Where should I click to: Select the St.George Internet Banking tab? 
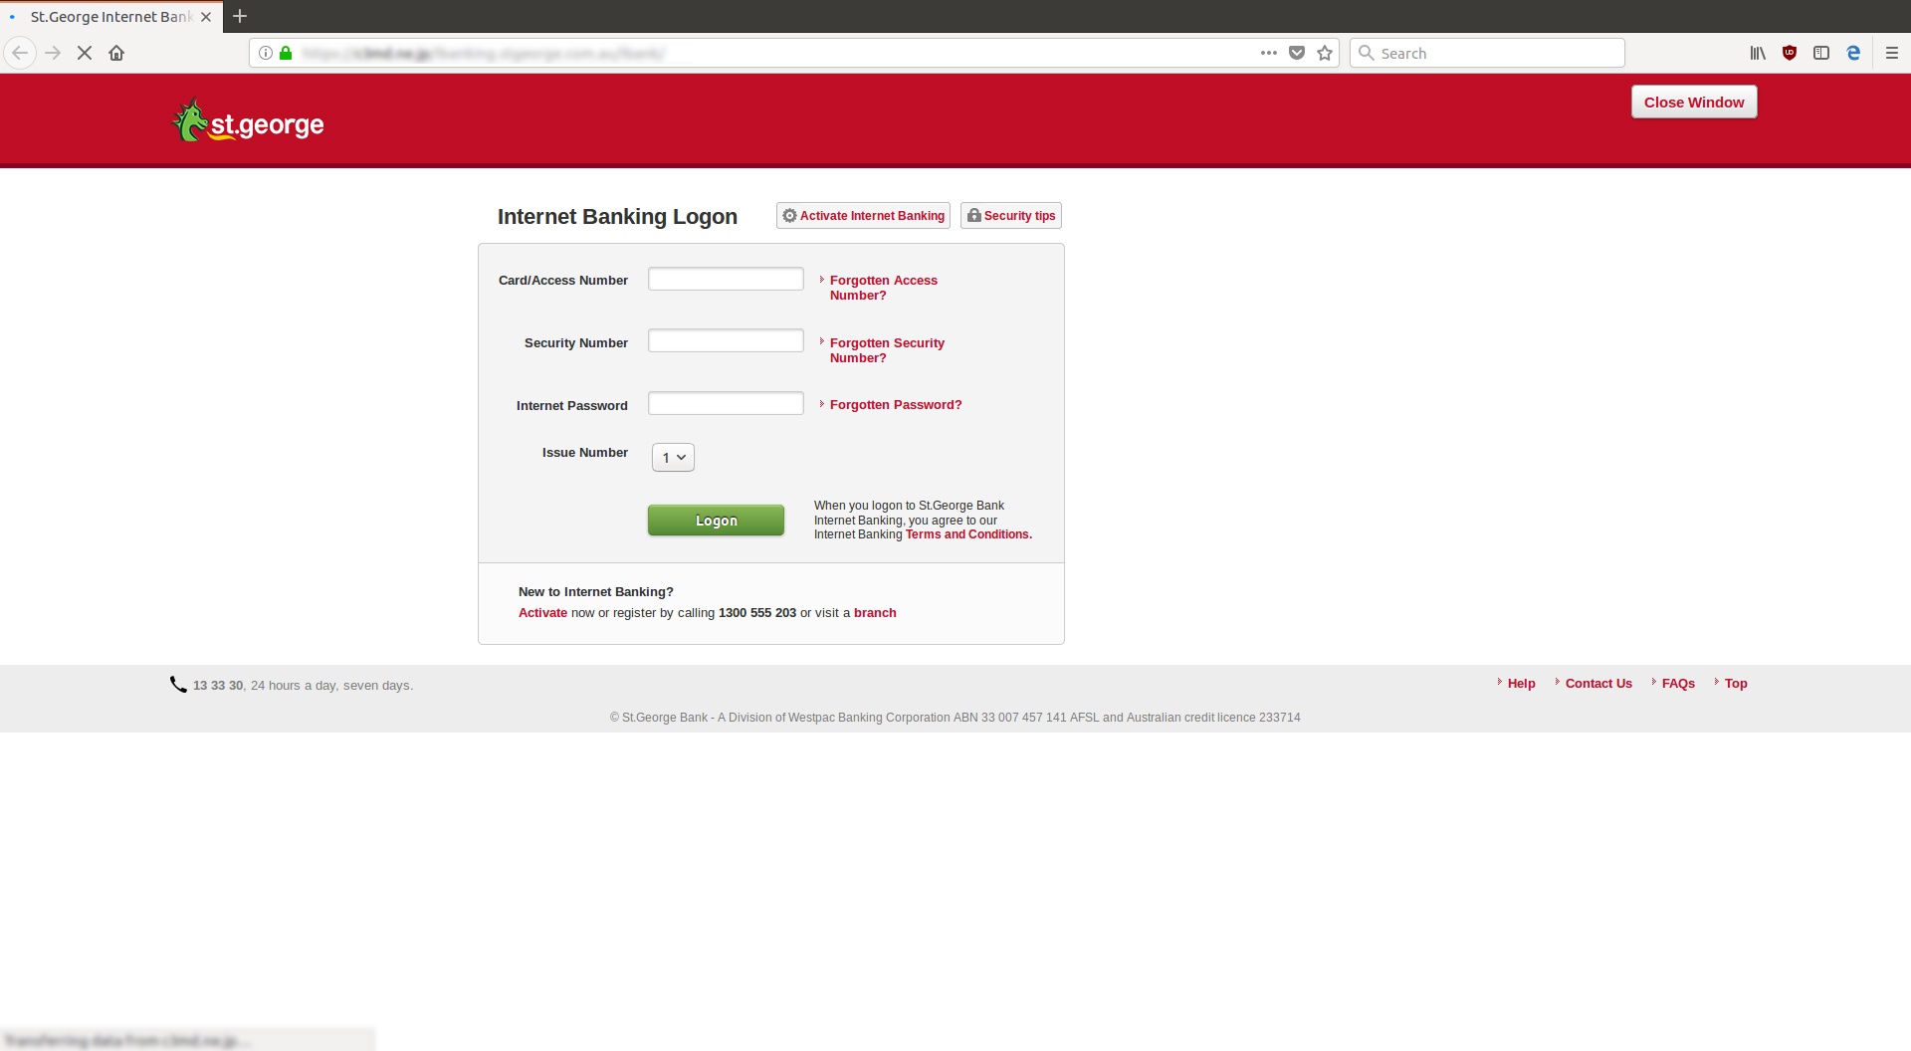tap(110, 17)
